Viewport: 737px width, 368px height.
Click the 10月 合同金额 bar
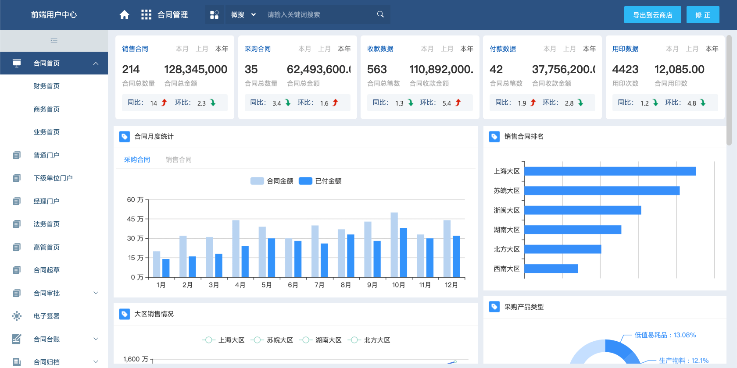coord(394,245)
